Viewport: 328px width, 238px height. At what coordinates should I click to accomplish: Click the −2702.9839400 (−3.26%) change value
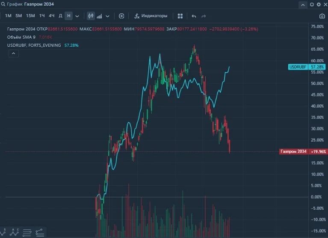[x=233, y=29]
